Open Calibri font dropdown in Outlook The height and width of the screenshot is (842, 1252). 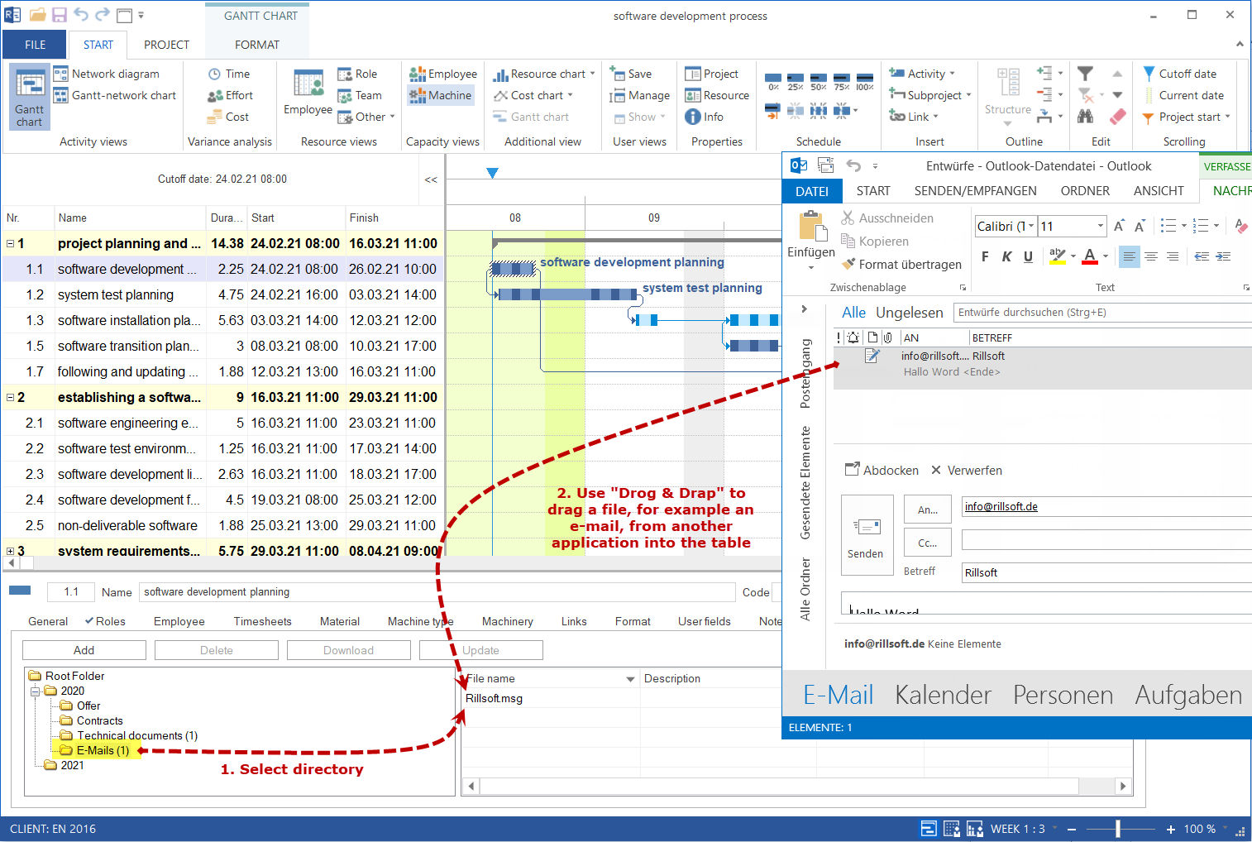(x=1031, y=226)
